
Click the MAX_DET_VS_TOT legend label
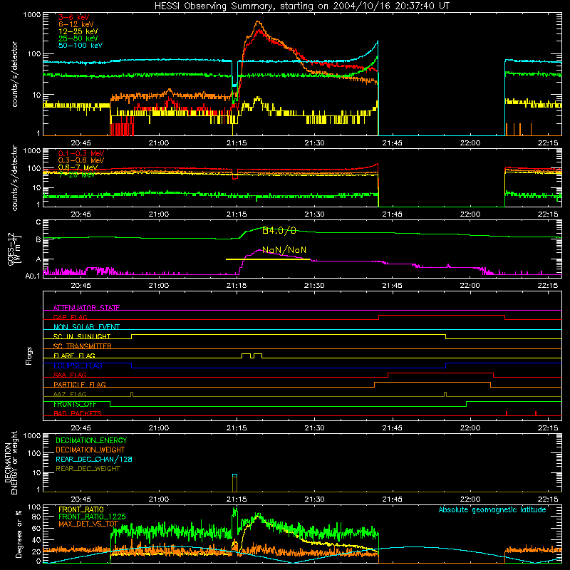point(88,524)
